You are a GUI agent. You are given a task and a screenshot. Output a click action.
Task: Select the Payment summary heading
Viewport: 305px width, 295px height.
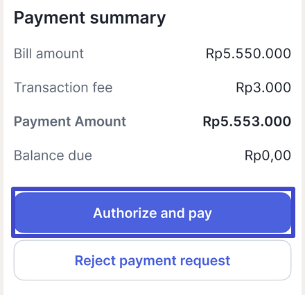tap(89, 18)
